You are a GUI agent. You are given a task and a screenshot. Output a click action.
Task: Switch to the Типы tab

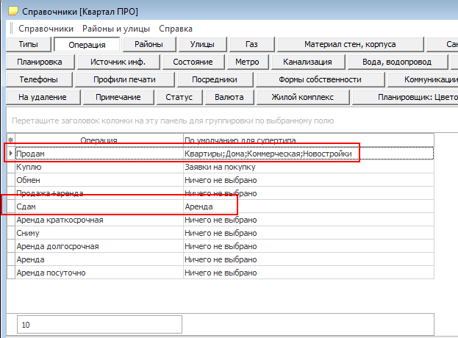(29, 45)
